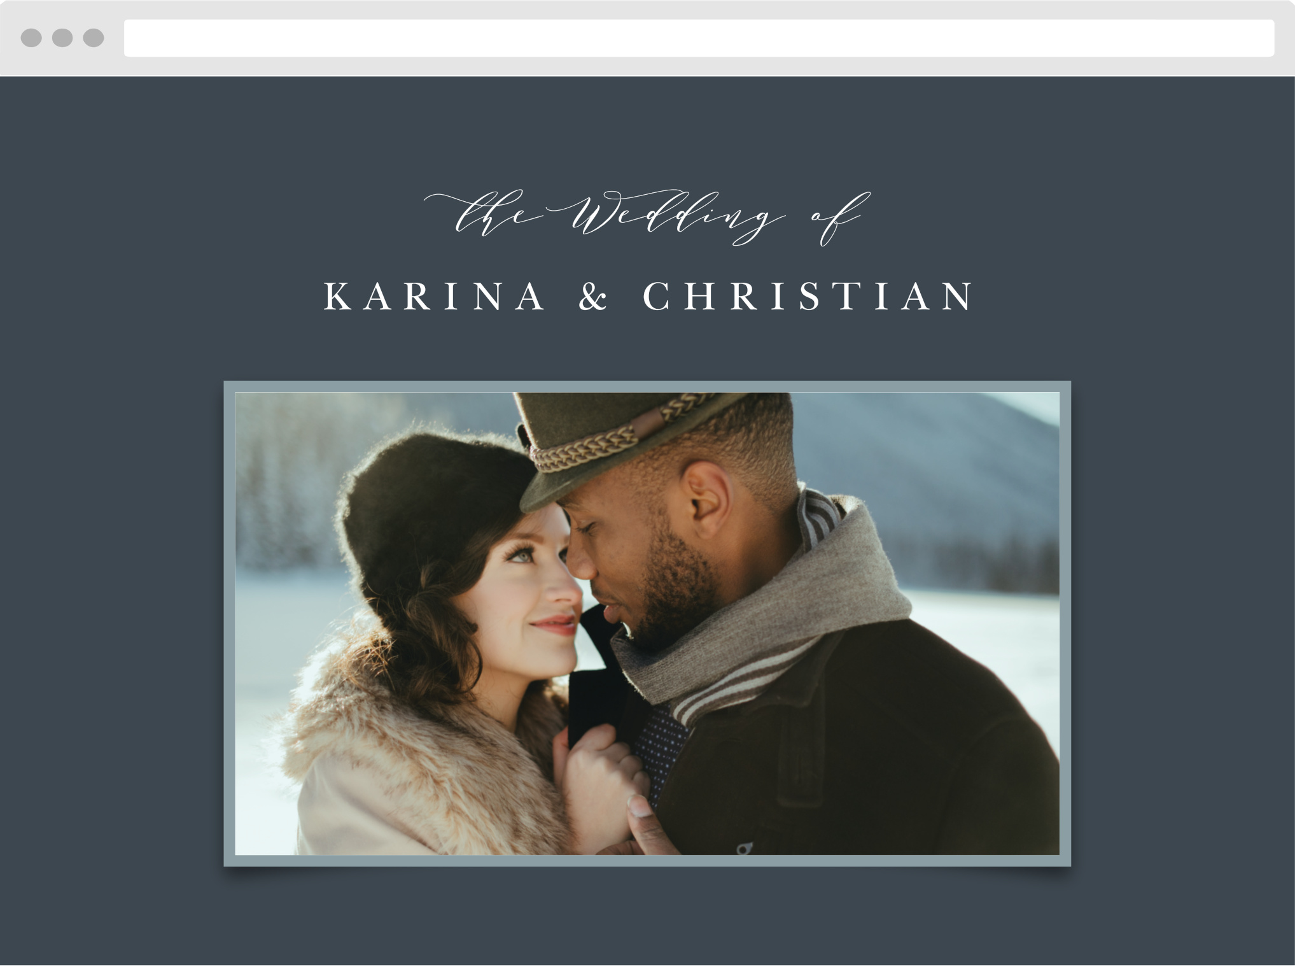Screen dimensions: 1295x969
Task: Select the name KARINA
Action: tap(435, 297)
